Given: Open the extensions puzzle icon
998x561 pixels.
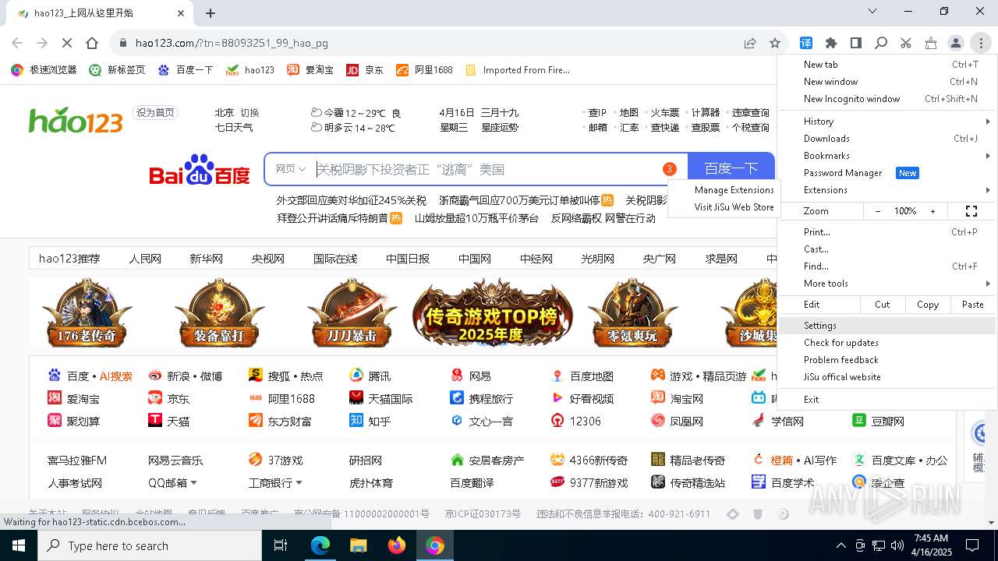Looking at the screenshot, I should tap(831, 43).
